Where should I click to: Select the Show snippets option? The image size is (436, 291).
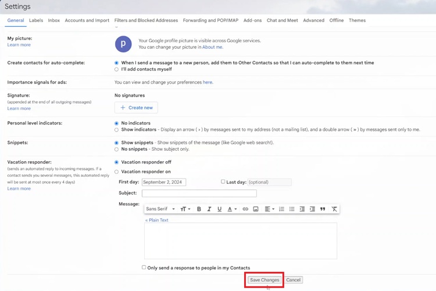click(x=116, y=143)
